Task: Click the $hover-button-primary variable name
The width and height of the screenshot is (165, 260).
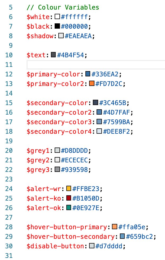Action: click(67, 227)
